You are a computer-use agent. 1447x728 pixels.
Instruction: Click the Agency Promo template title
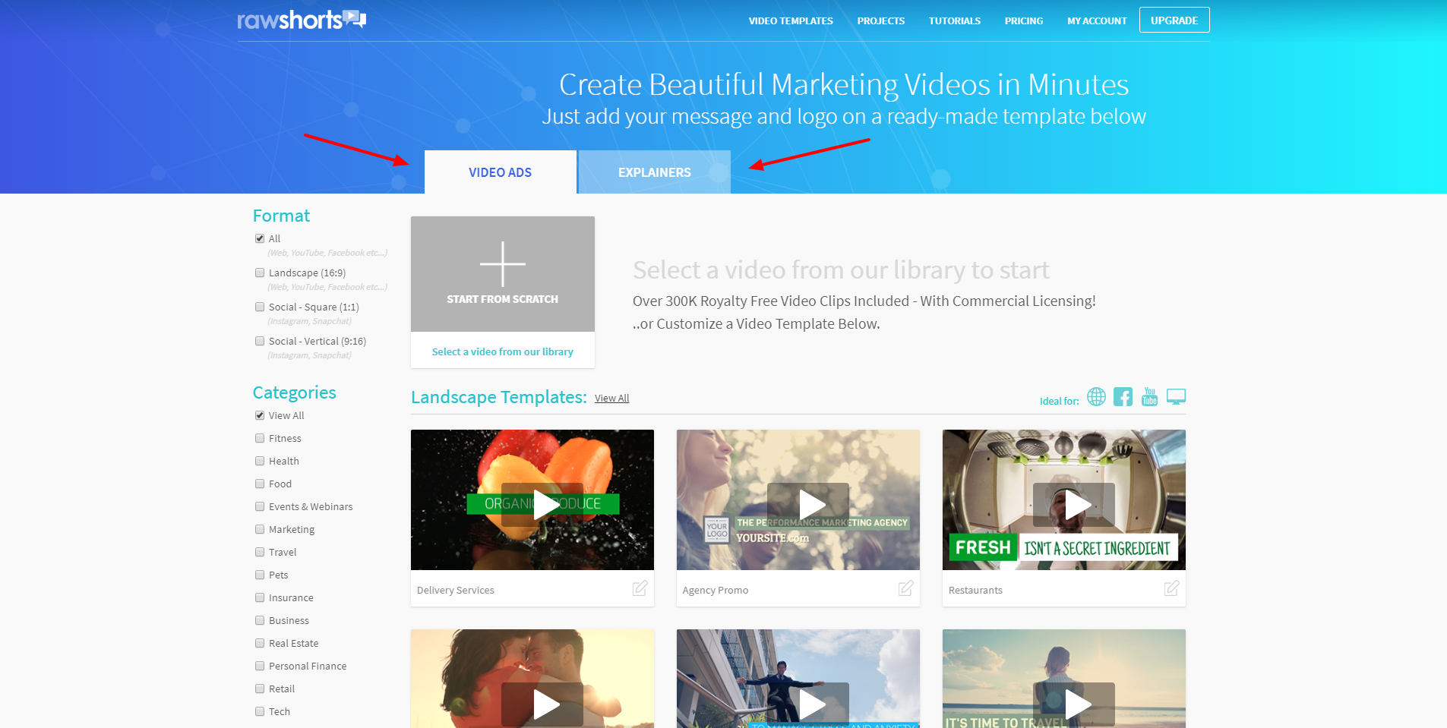[x=716, y=590]
